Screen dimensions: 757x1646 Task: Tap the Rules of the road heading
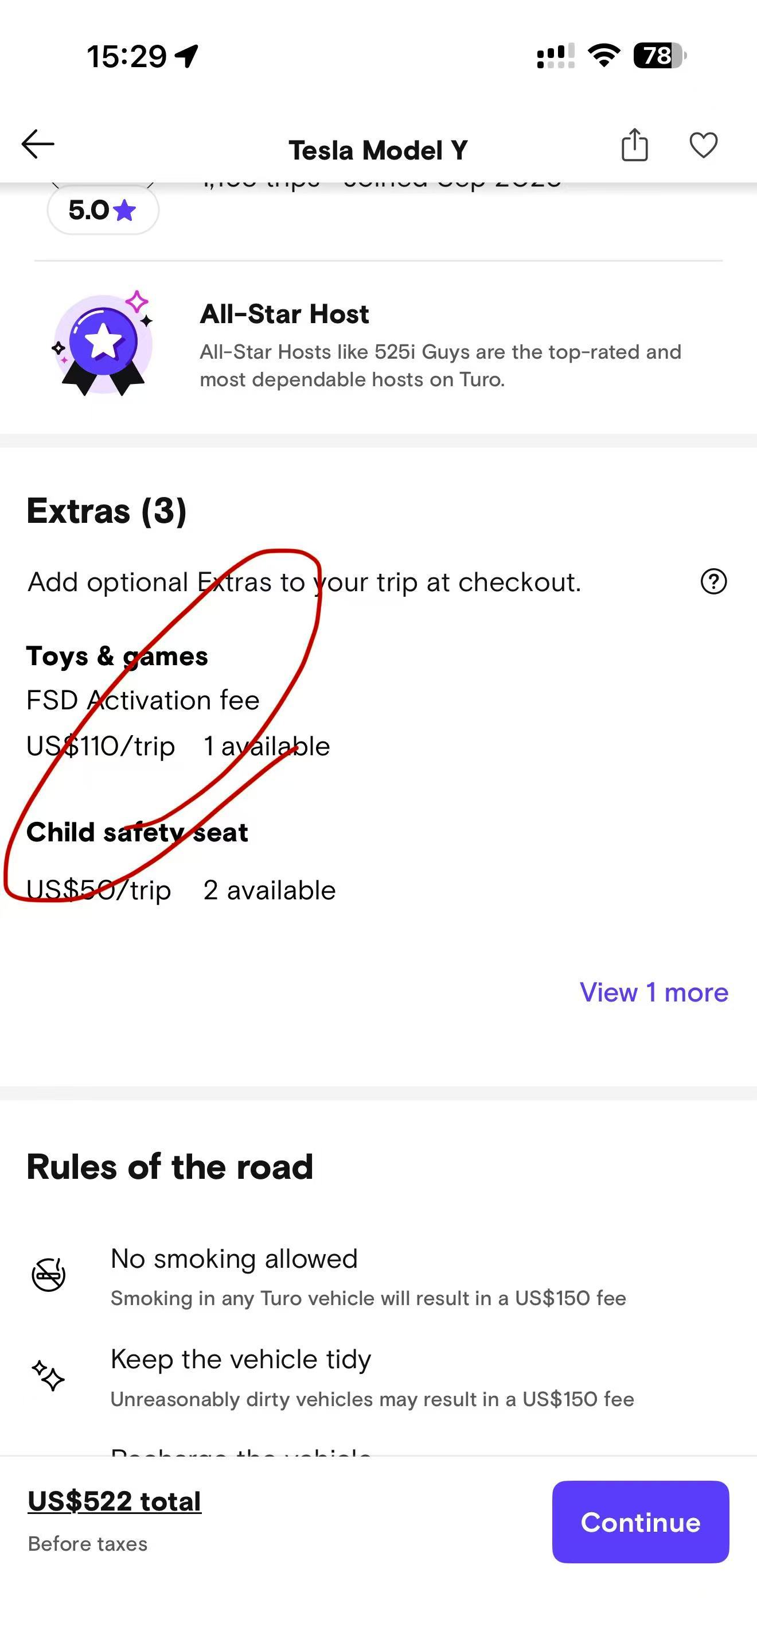tap(170, 1167)
